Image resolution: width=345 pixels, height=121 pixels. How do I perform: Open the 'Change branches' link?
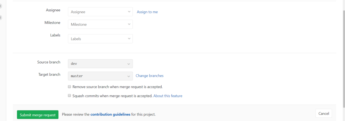pos(149,76)
